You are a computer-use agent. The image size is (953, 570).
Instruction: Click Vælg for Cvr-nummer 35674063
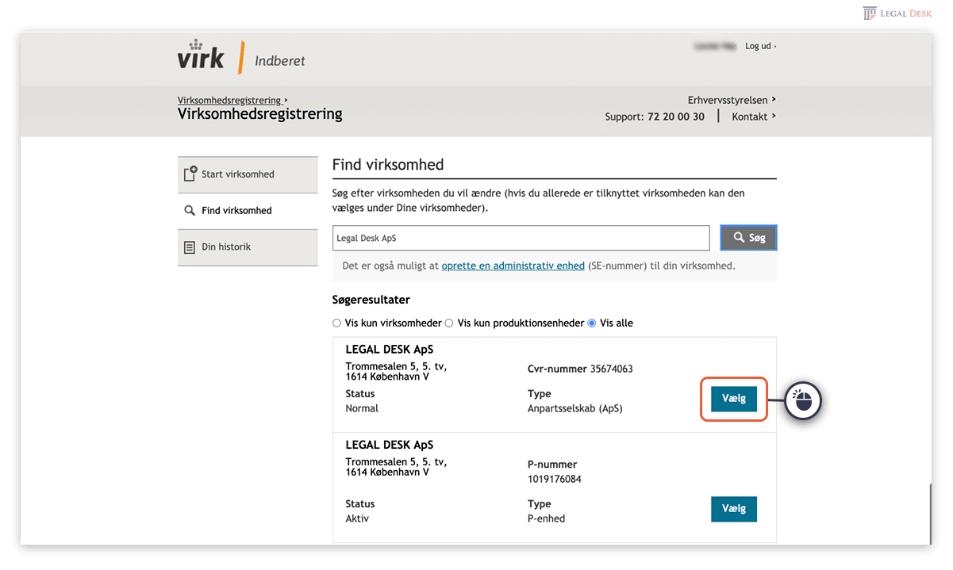[x=734, y=399]
